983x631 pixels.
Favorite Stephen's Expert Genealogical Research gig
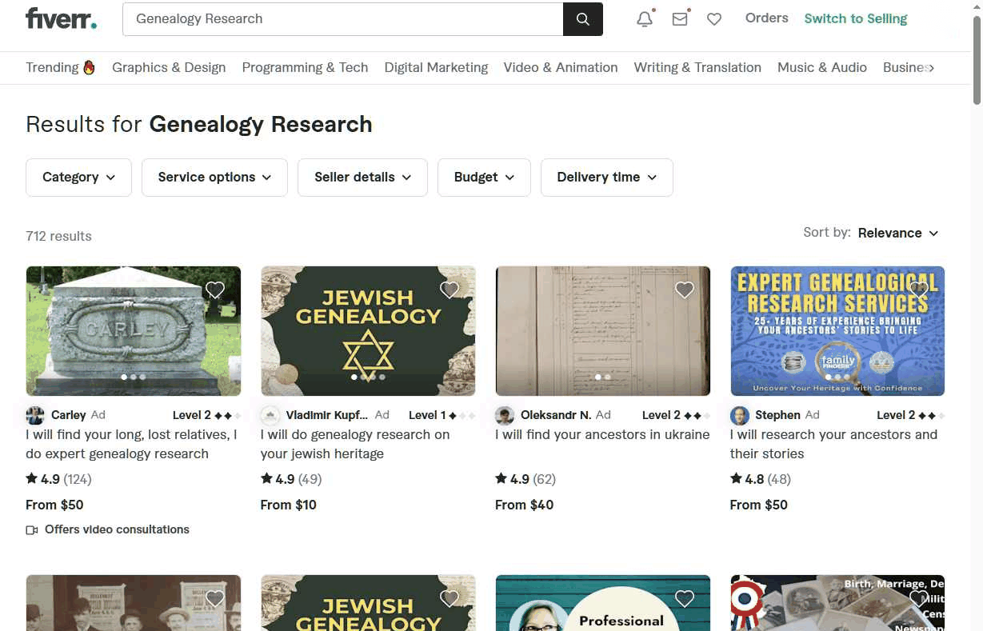point(919,290)
